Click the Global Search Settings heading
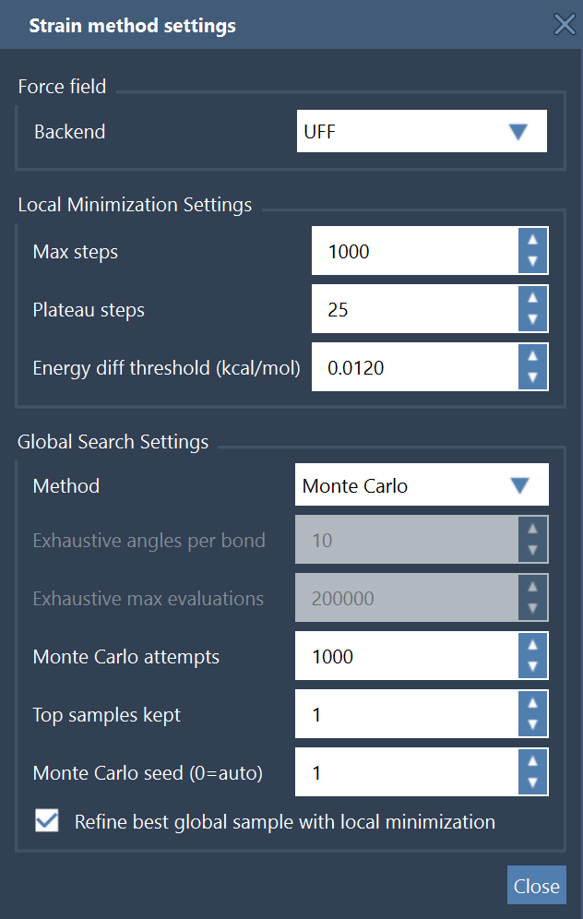 113,441
